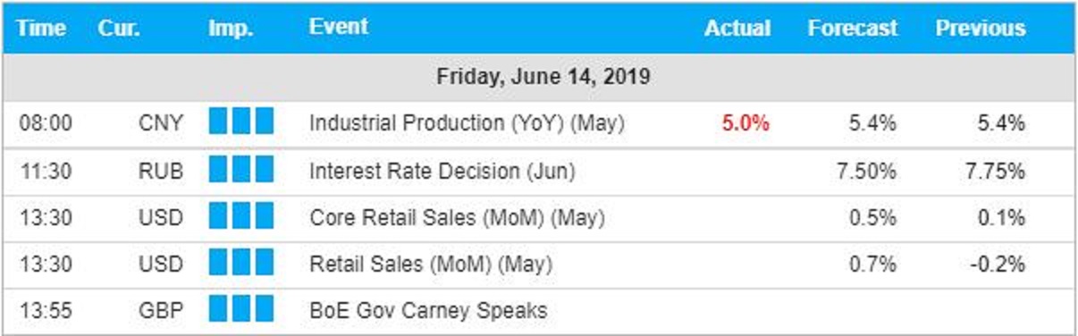This screenshot has height=336, width=1078.
Task: Click importance bars for Retail Sales (MoM)
Action: [241, 264]
